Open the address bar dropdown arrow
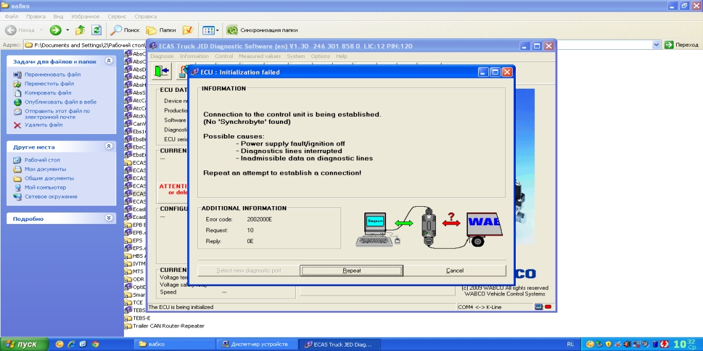Viewport: 703px width, 351px height. [x=656, y=45]
